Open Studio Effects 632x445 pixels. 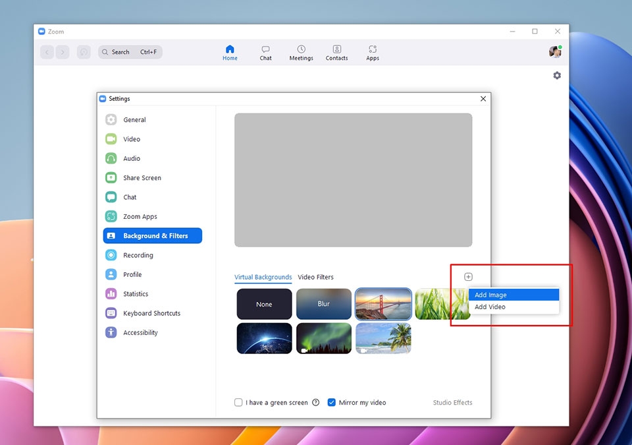click(x=452, y=403)
